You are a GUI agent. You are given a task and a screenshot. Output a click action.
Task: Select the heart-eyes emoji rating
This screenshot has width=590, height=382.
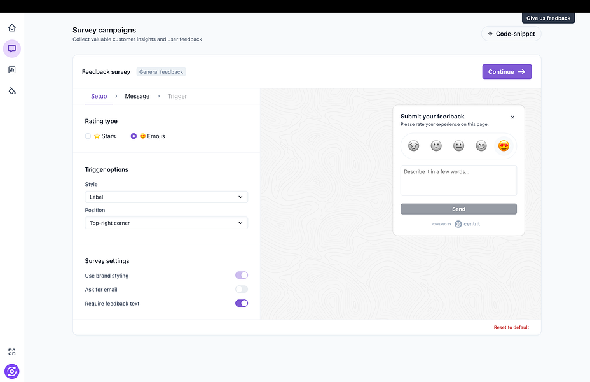point(504,146)
